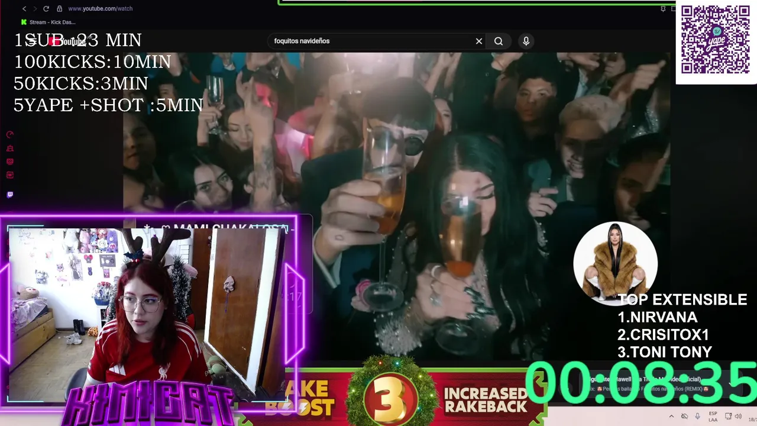Click the speedometer icon in the sidebar
This screenshot has width=757, height=426.
[9, 135]
